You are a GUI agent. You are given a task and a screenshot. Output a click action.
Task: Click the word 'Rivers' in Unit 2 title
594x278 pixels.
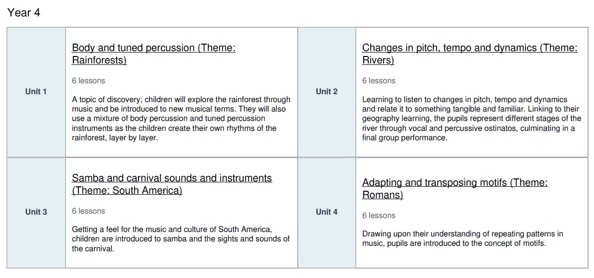[x=378, y=60]
